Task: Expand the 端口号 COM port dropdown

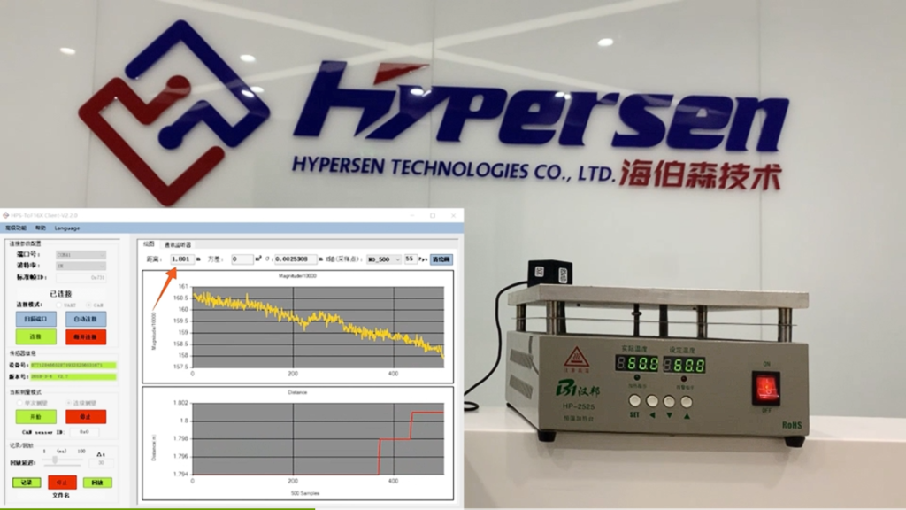Action: pos(81,254)
